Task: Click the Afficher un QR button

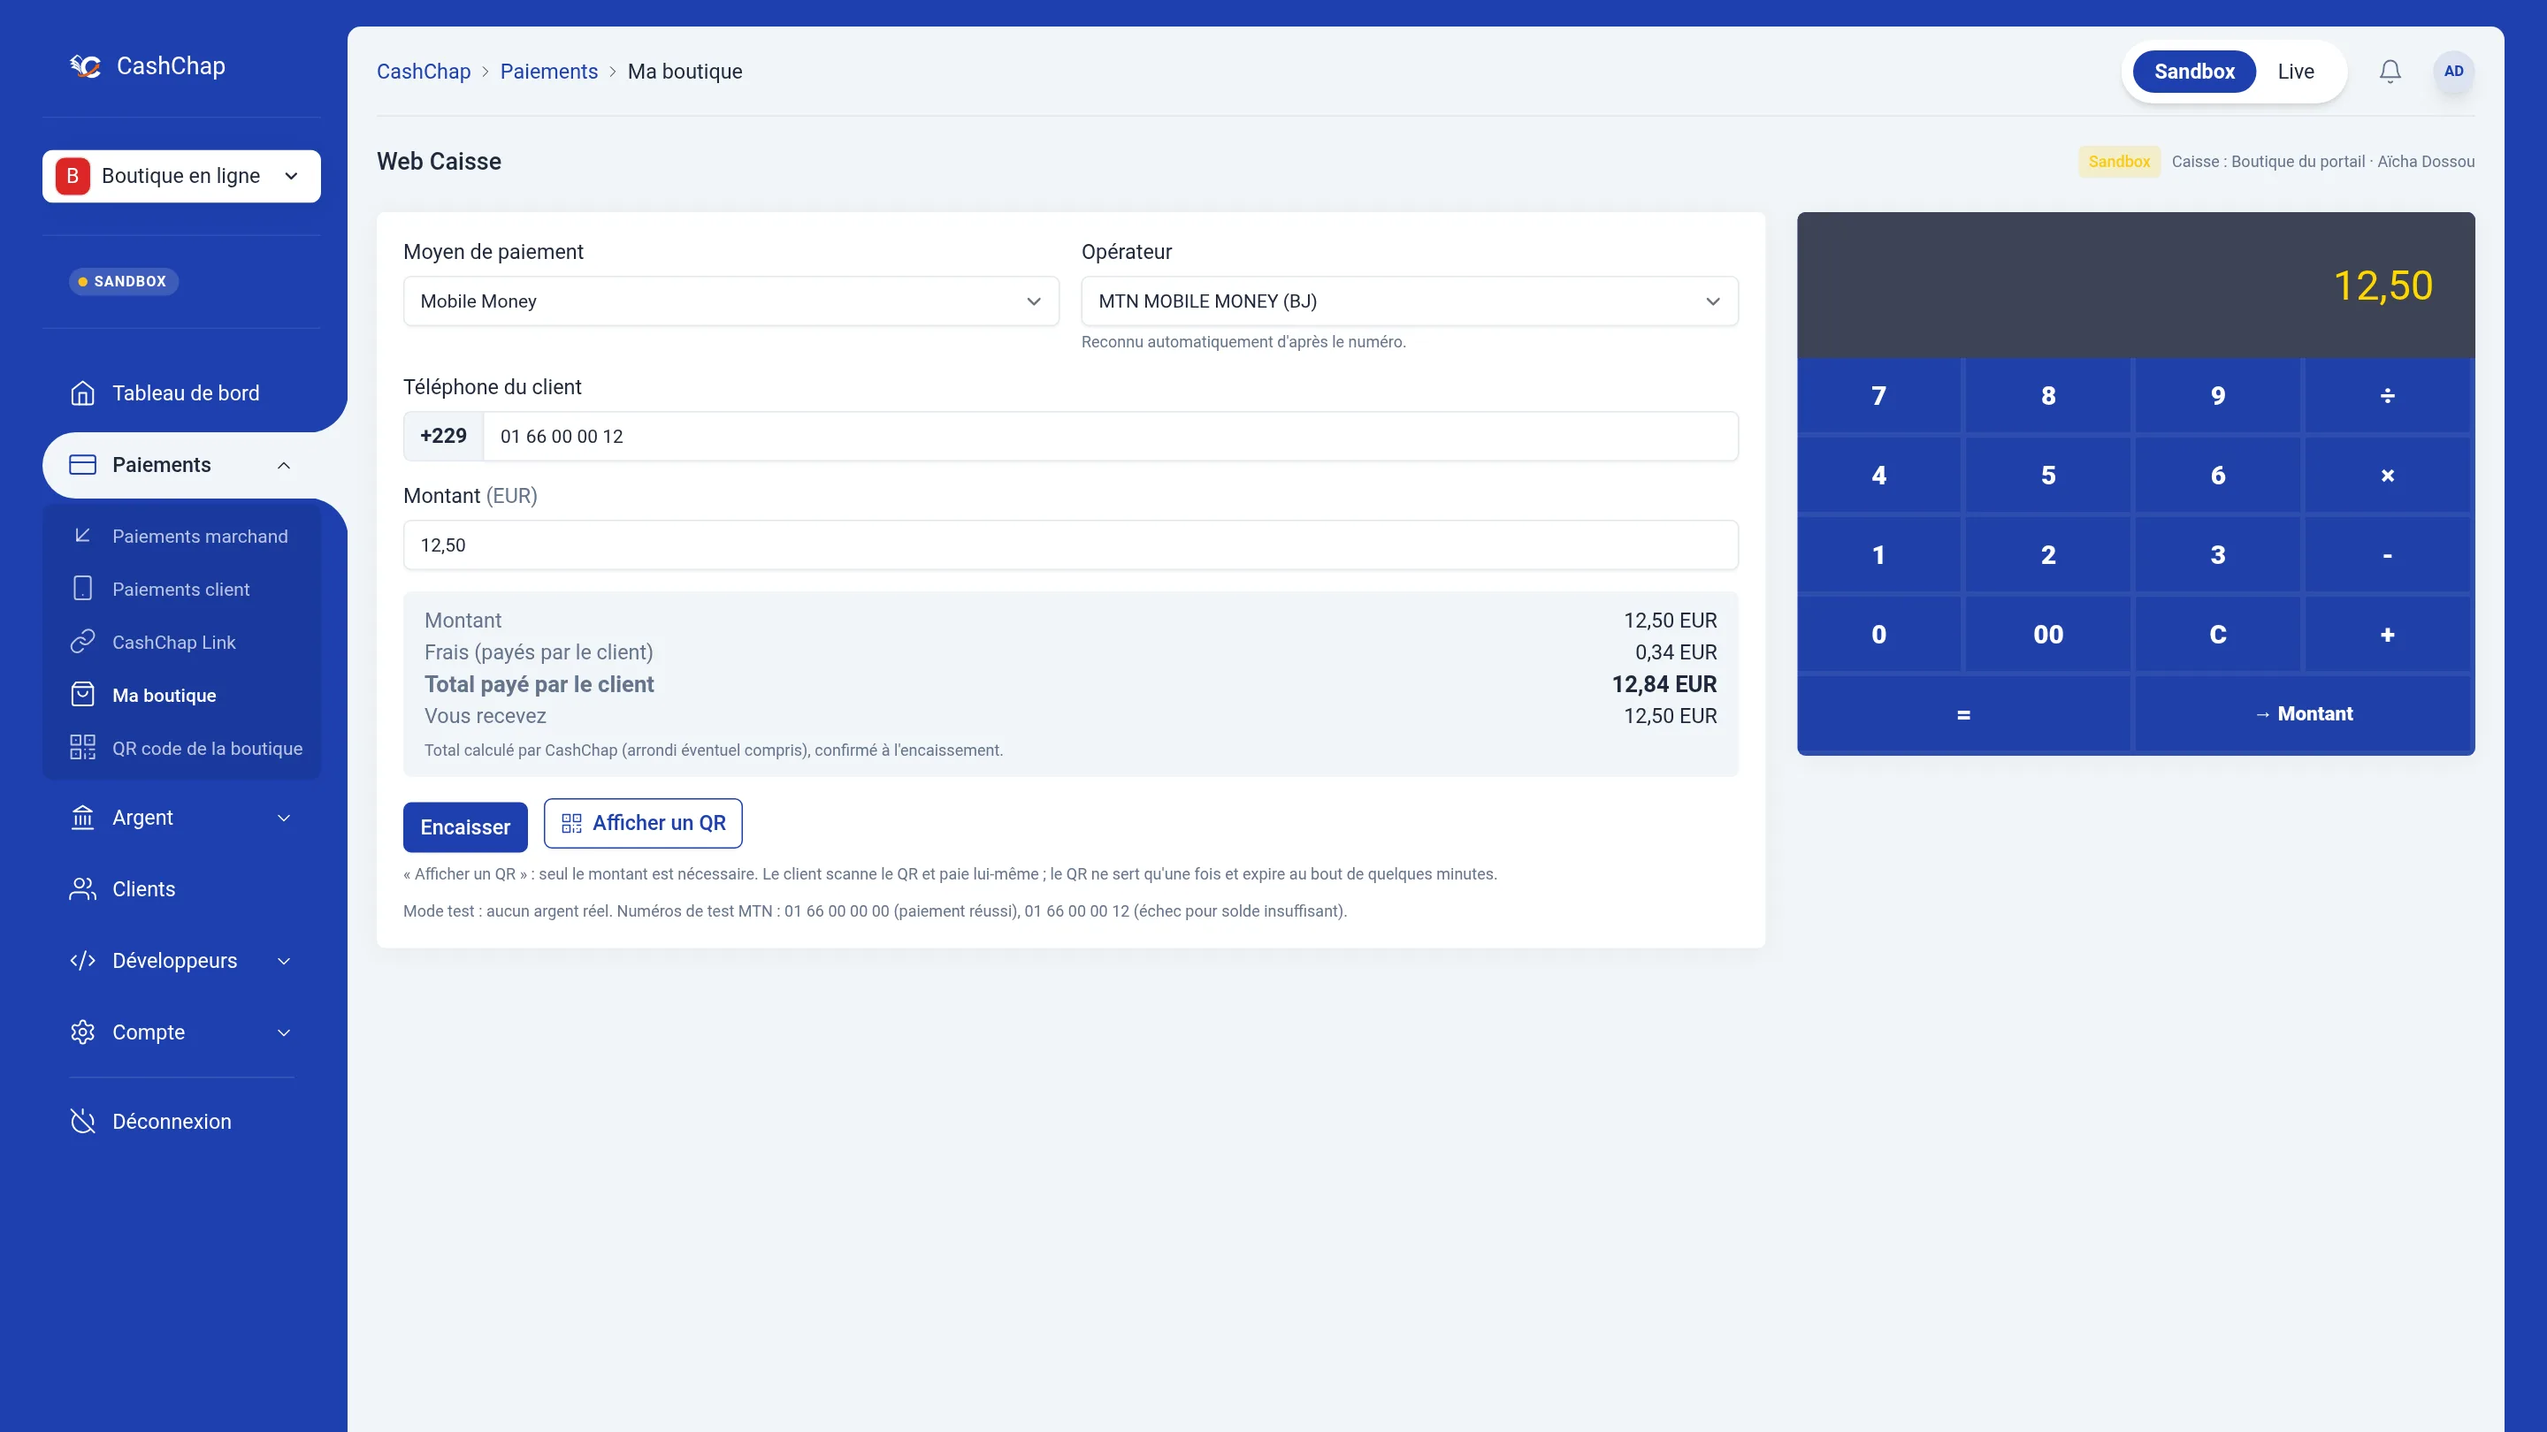Action: [643, 823]
